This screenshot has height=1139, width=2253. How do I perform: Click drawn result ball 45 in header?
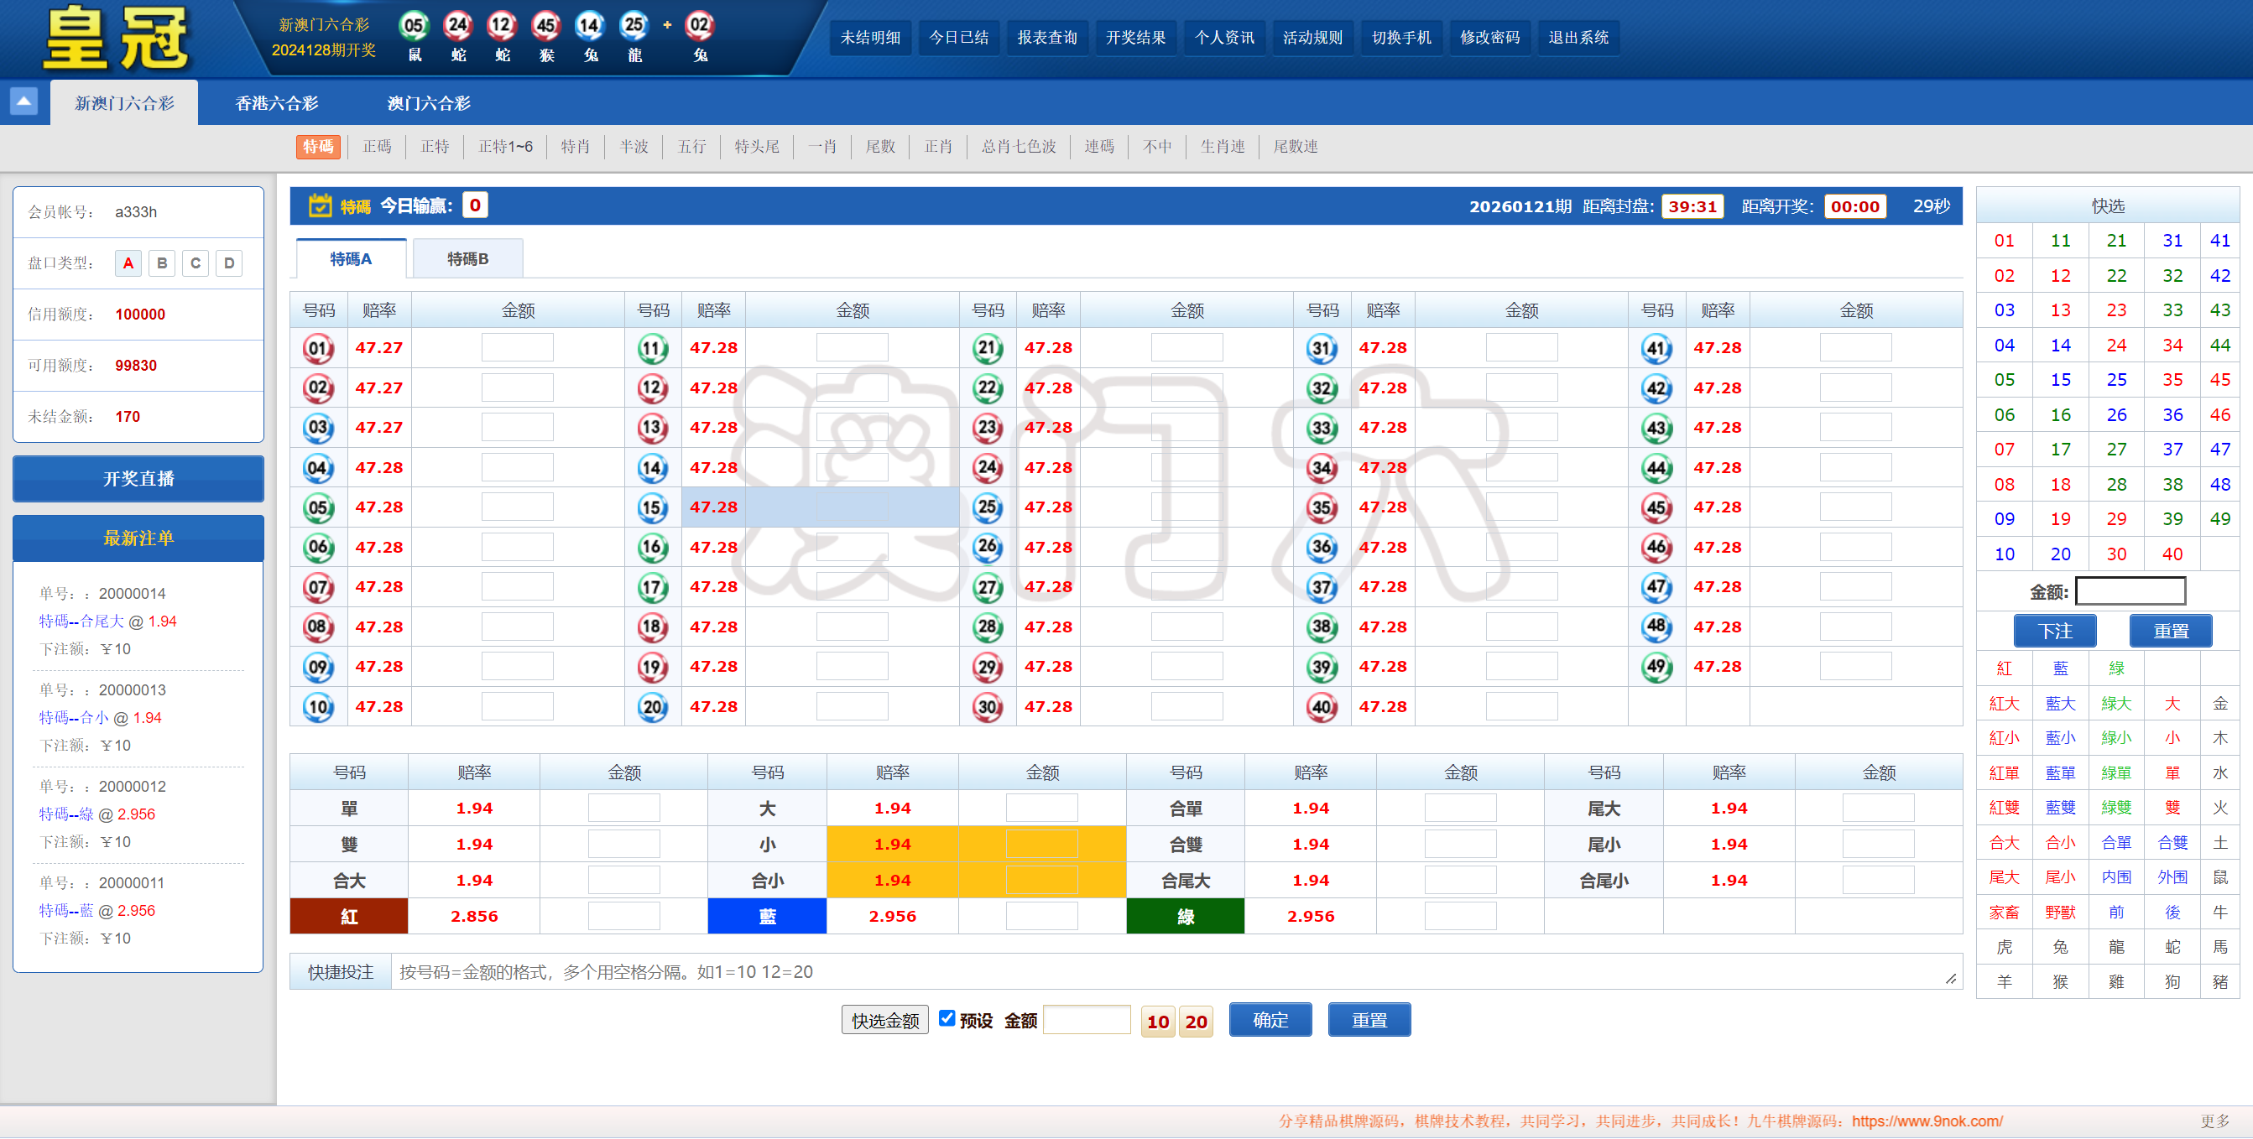coord(545,25)
